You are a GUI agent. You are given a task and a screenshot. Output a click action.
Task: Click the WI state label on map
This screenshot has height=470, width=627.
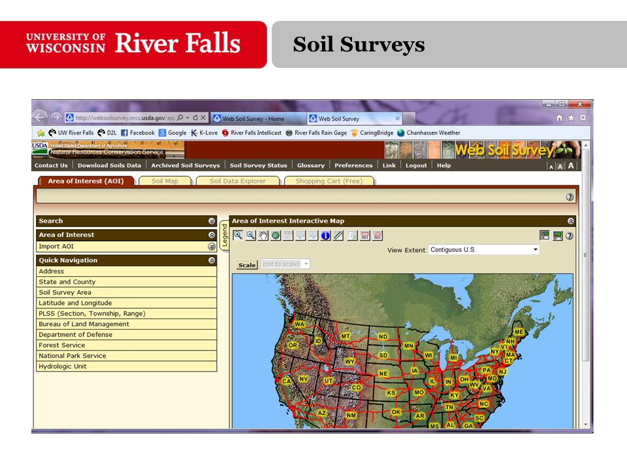[428, 355]
